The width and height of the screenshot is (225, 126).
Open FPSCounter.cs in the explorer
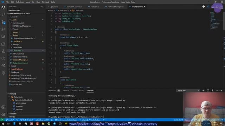(x=18, y=54)
